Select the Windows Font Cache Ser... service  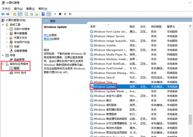(134, 32)
